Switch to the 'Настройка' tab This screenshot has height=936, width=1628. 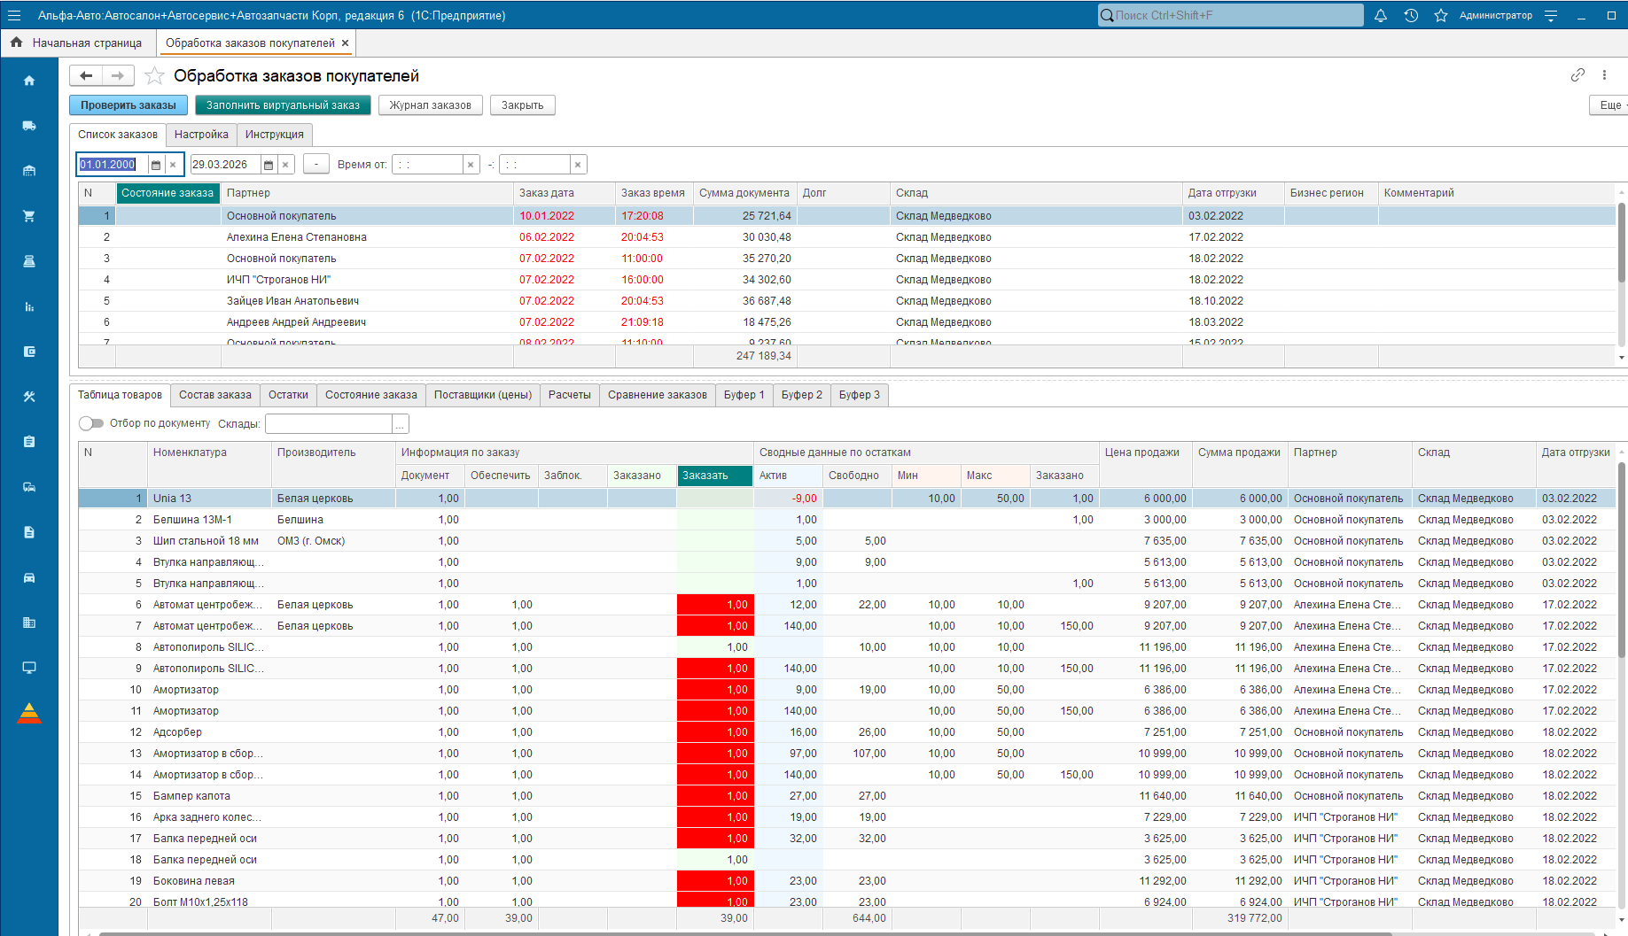(201, 135)
